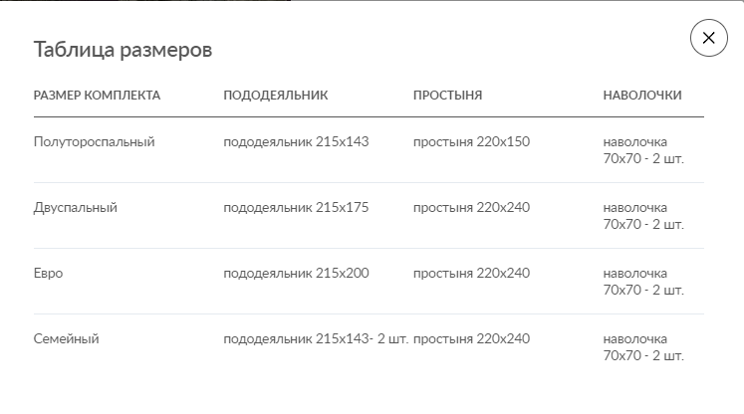
Task: Click the пододеяльник 215x143- 2 шт. cell
Action: [x=316, y=339]
